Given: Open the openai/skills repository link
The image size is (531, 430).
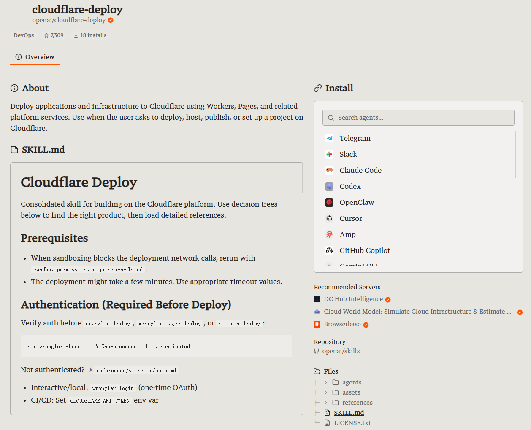Looking at the screenshot, I should pos(341,351).
